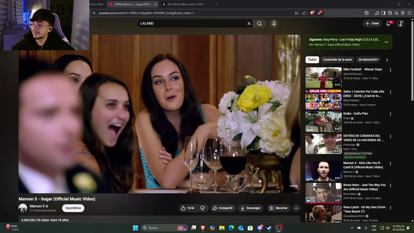Open options for Nike Football video
The image size is (414, 233).
390,70
